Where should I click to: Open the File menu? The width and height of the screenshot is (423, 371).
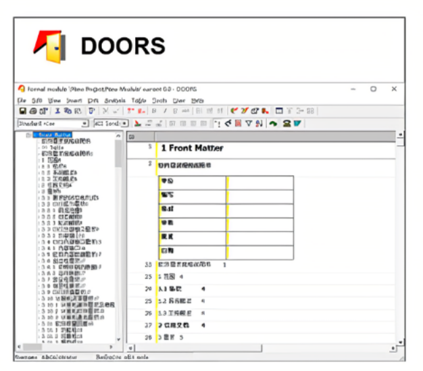coord(22,100)
